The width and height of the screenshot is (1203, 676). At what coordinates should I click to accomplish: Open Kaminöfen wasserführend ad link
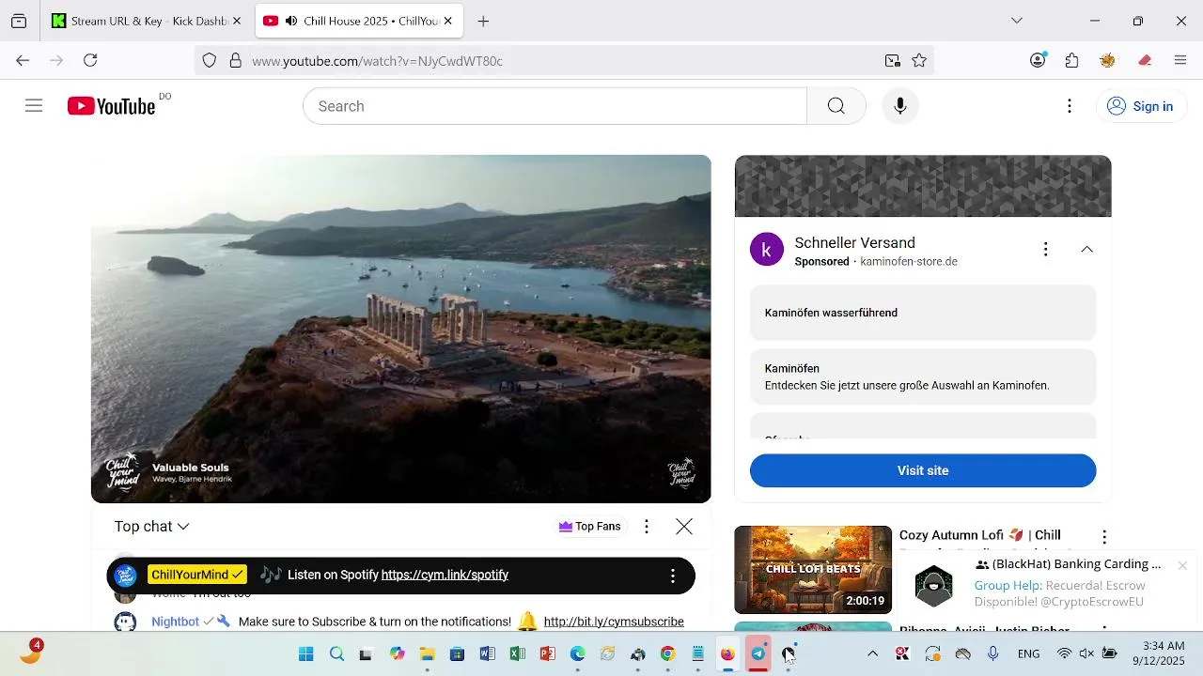(923, 313)
